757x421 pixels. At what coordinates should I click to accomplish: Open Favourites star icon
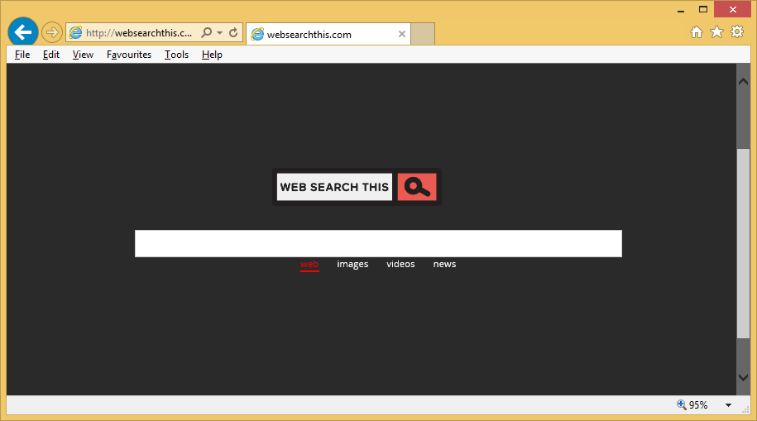coord(716,32)
